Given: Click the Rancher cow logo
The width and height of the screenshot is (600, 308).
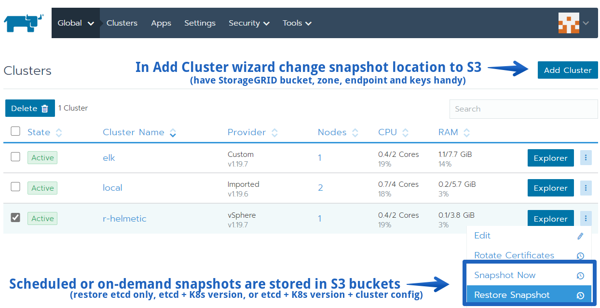Looking at the screenshot, I should [24, 23].
